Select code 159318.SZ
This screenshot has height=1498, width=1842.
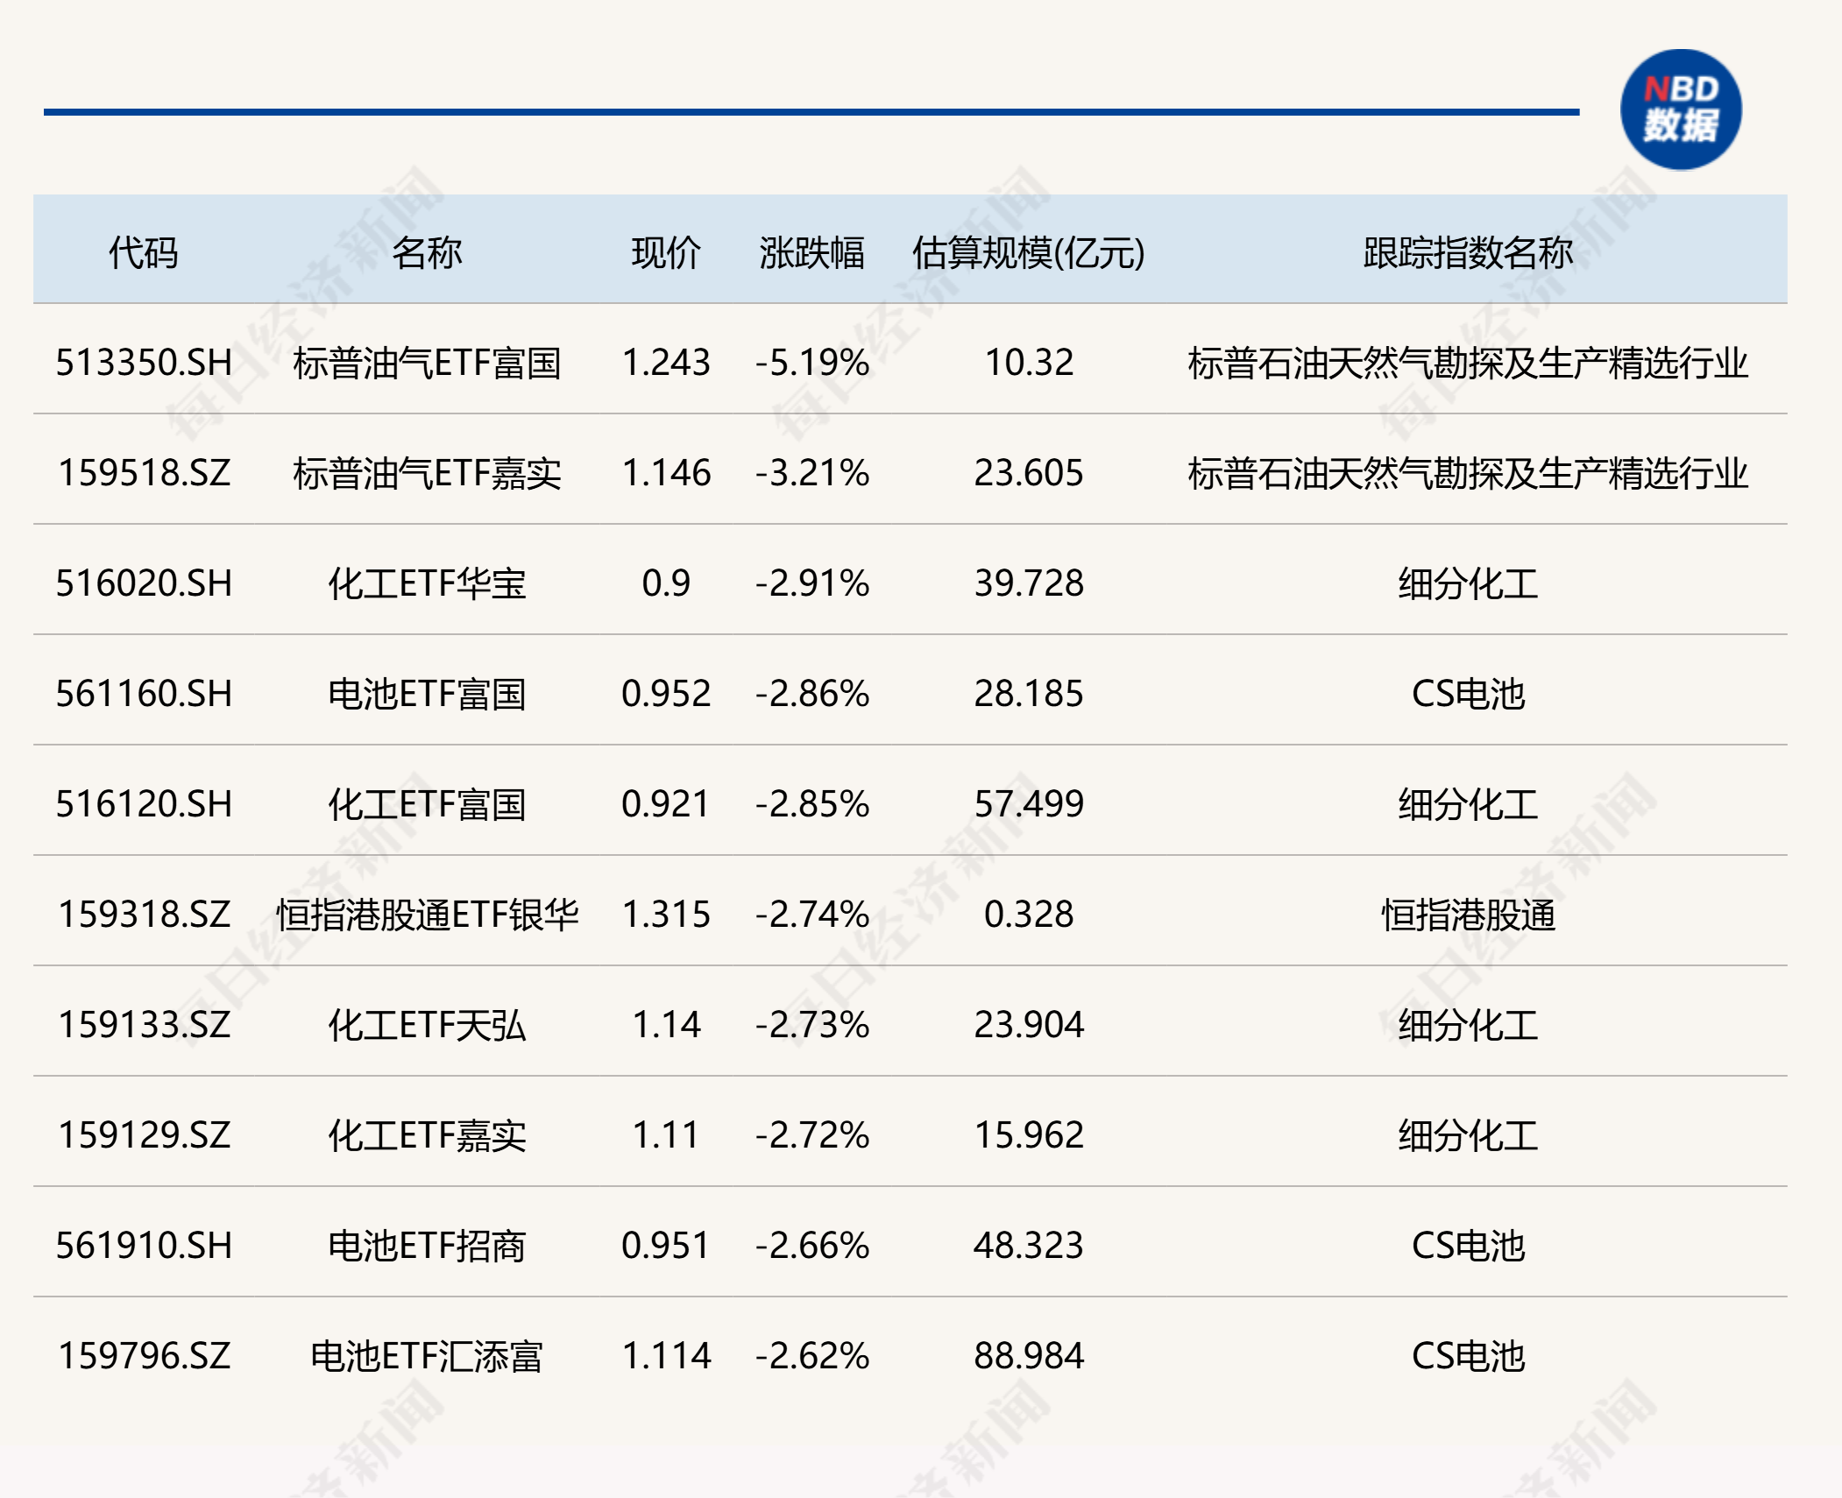144,915
